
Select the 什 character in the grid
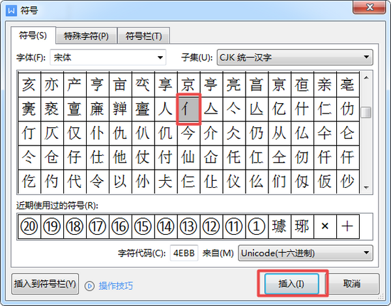coord(302,109)
